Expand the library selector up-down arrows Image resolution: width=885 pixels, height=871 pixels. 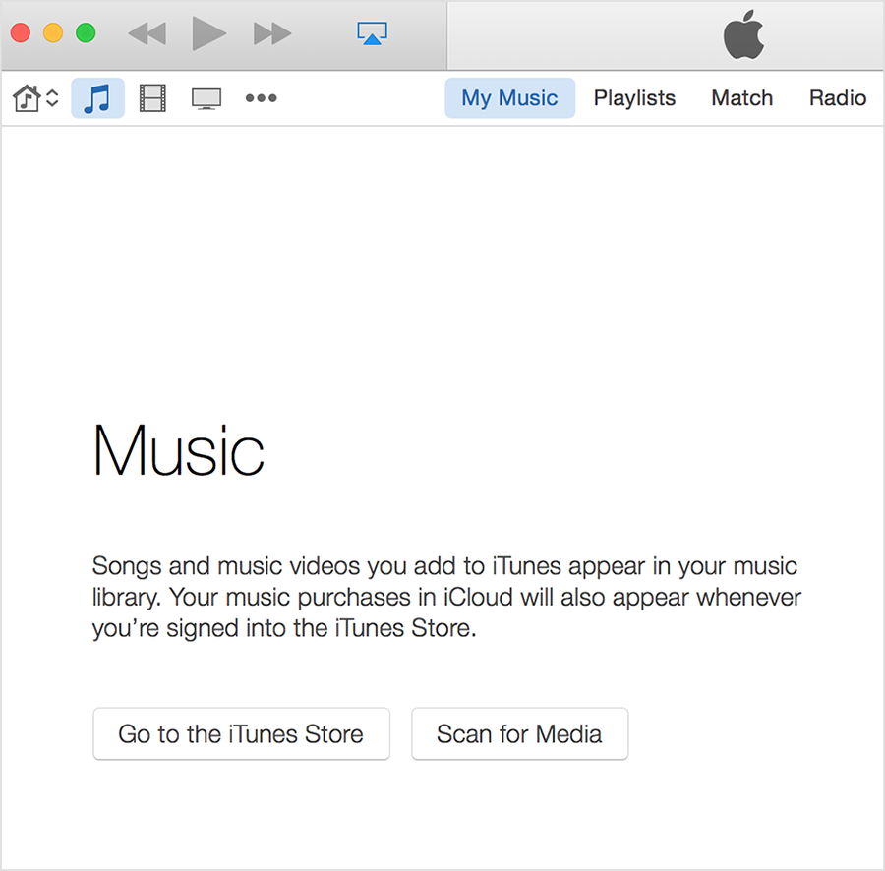click(52, 98)
